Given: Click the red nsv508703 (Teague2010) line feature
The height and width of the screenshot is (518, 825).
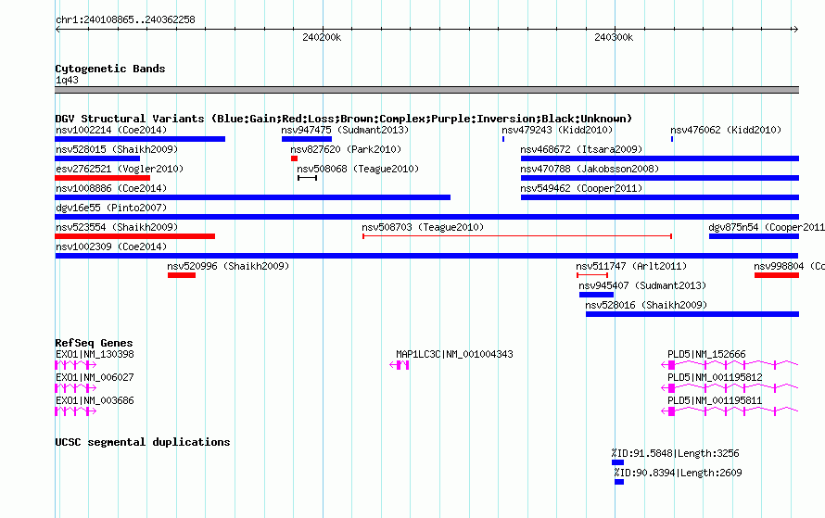Looking at the screenshot, I should click(x=517, y=236).
